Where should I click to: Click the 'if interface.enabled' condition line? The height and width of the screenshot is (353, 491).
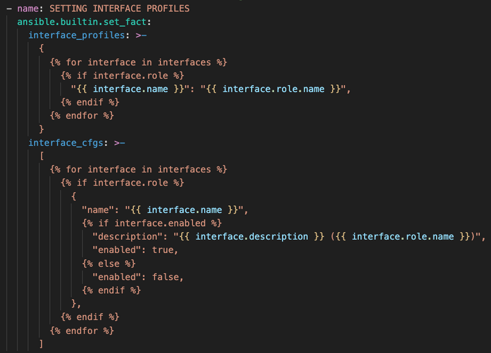coord(152,223)
